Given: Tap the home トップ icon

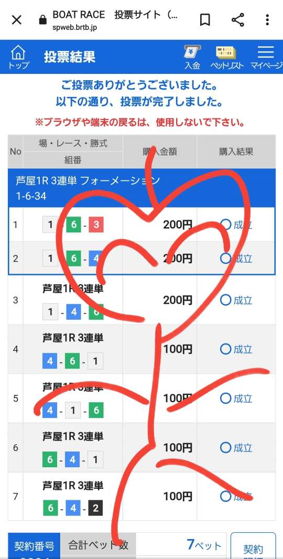Looking at the screenshot, I should click(18, 57).
